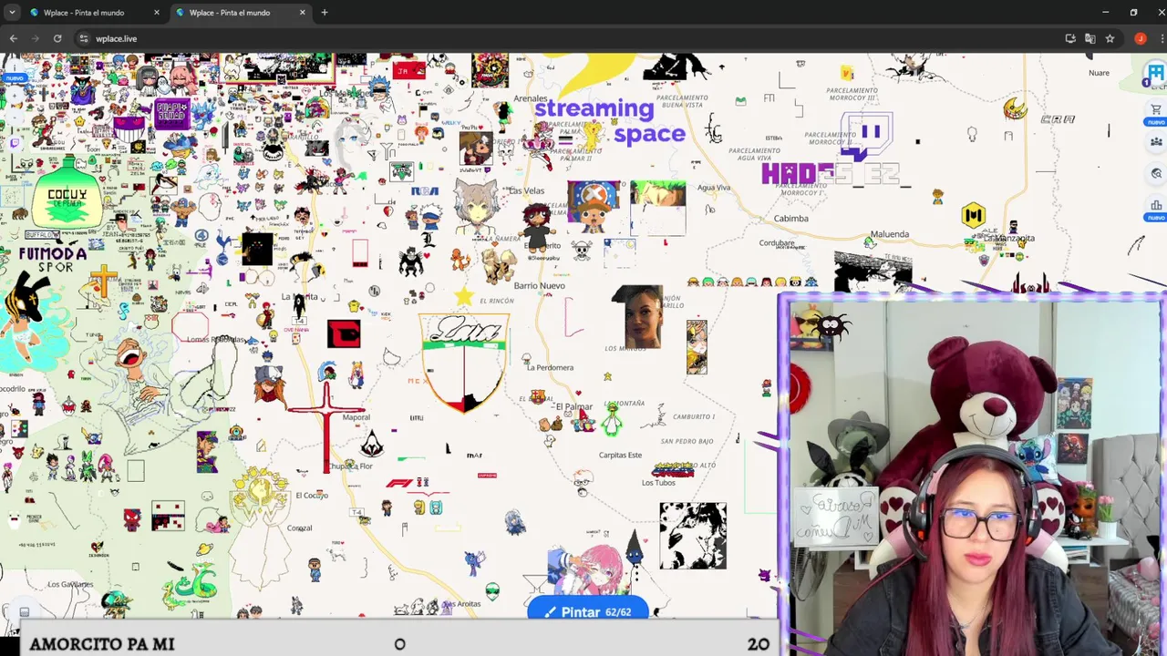The width and height of the screenshot is (1167, 656).
Task: Click the globe search explore icon
Action: [x=1156, y=173]
